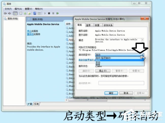Click the restart service toolbar icon
This screenshot has height=123, width=165.
[57, 13]
